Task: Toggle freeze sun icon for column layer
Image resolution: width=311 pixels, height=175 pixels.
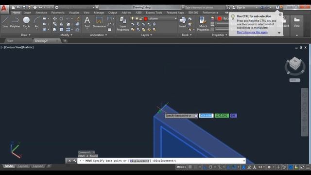Action: pos(137,18)
